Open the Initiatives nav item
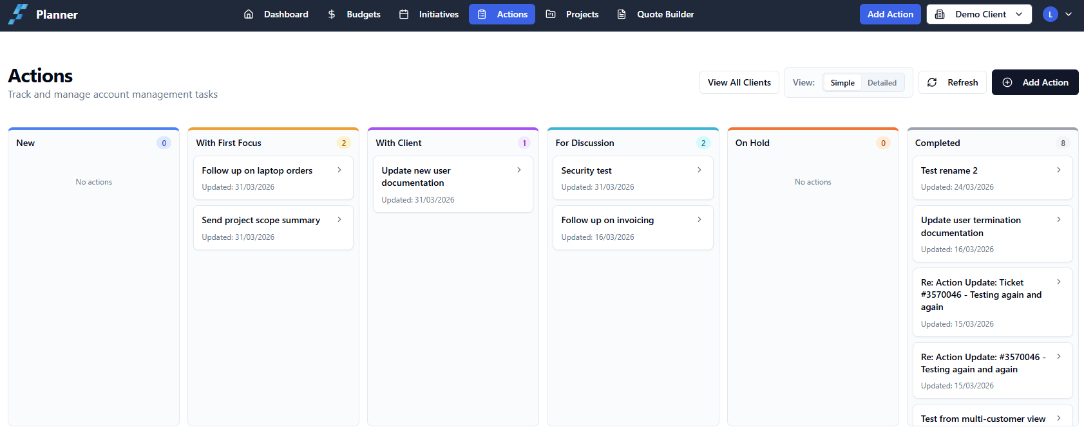Image resolution: width=1084 pixels, height=436 pixels. pos(428,14)
